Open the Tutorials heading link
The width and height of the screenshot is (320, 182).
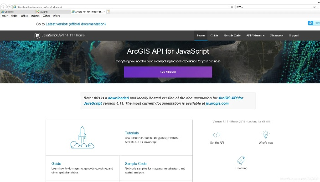[x=132, y=133]
